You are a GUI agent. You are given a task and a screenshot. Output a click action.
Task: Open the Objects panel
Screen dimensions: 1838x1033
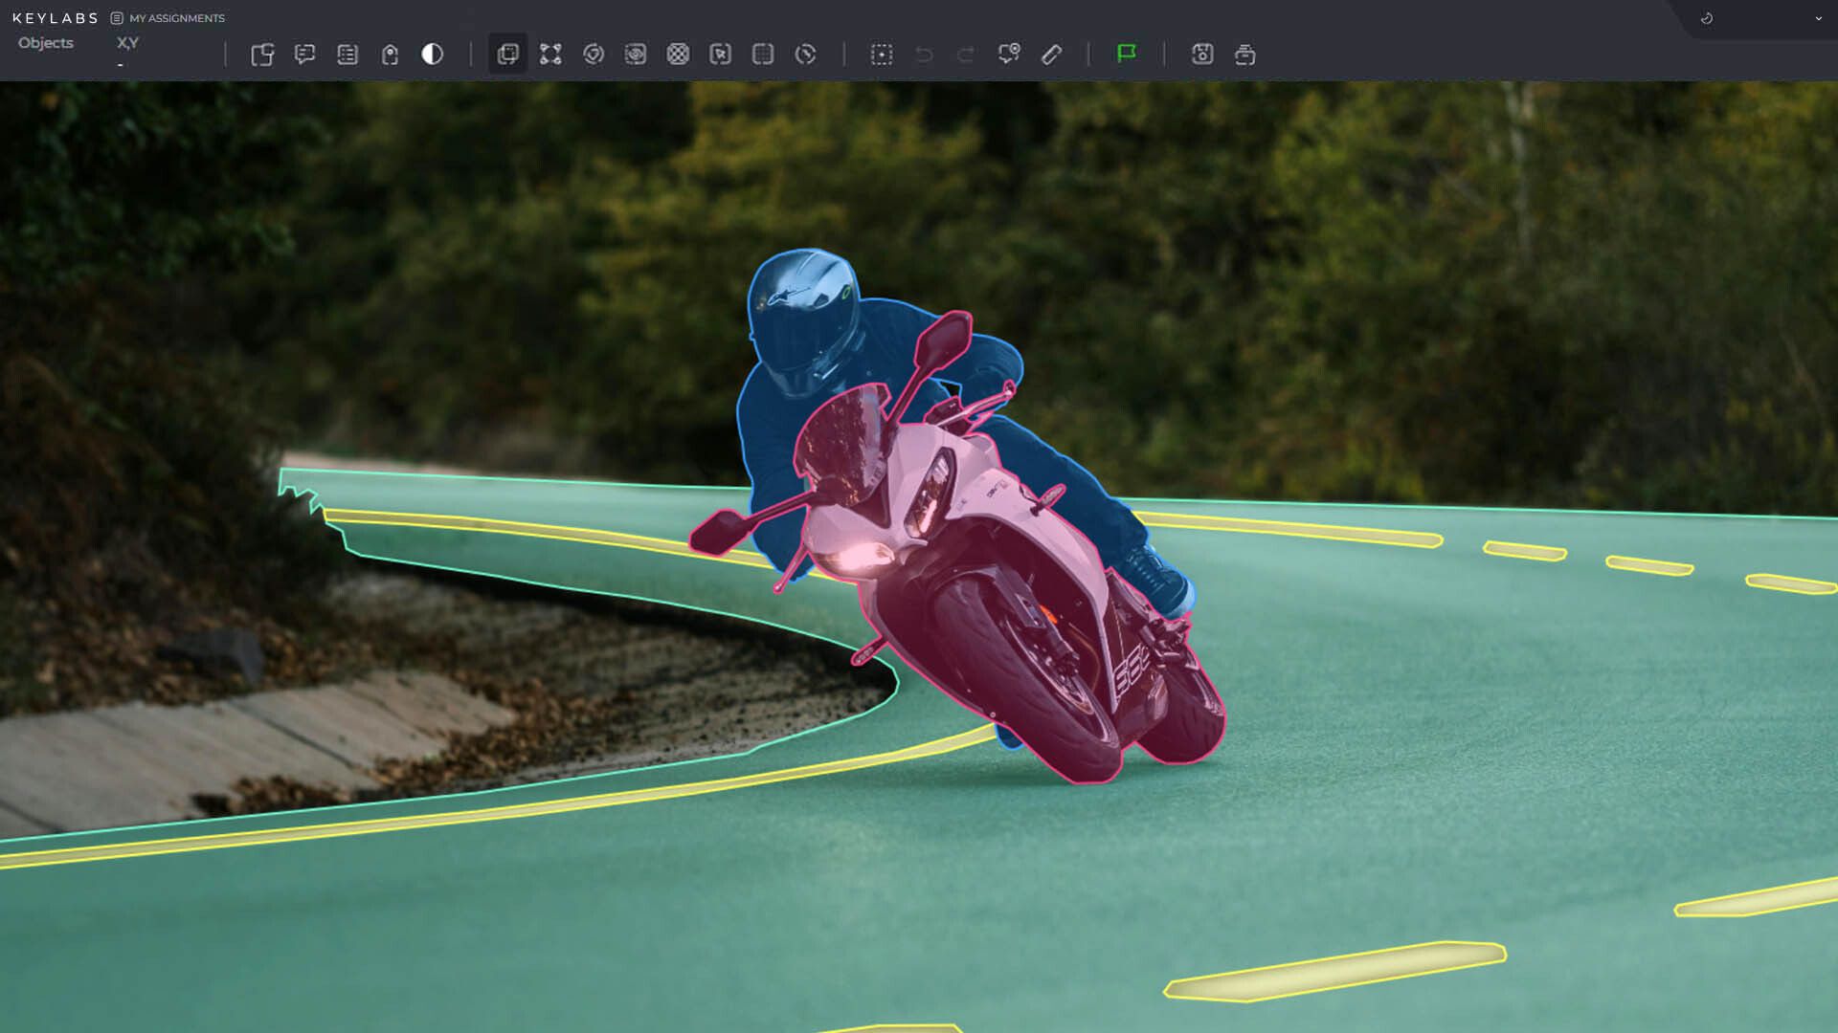pos(45,42)
